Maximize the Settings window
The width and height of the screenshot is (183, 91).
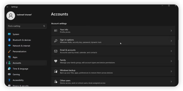click(169, 5)
